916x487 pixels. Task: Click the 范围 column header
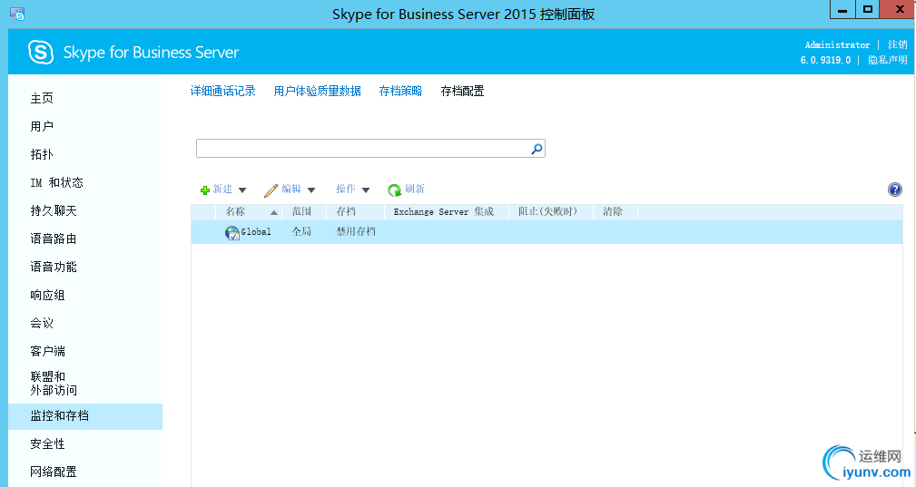301,211
